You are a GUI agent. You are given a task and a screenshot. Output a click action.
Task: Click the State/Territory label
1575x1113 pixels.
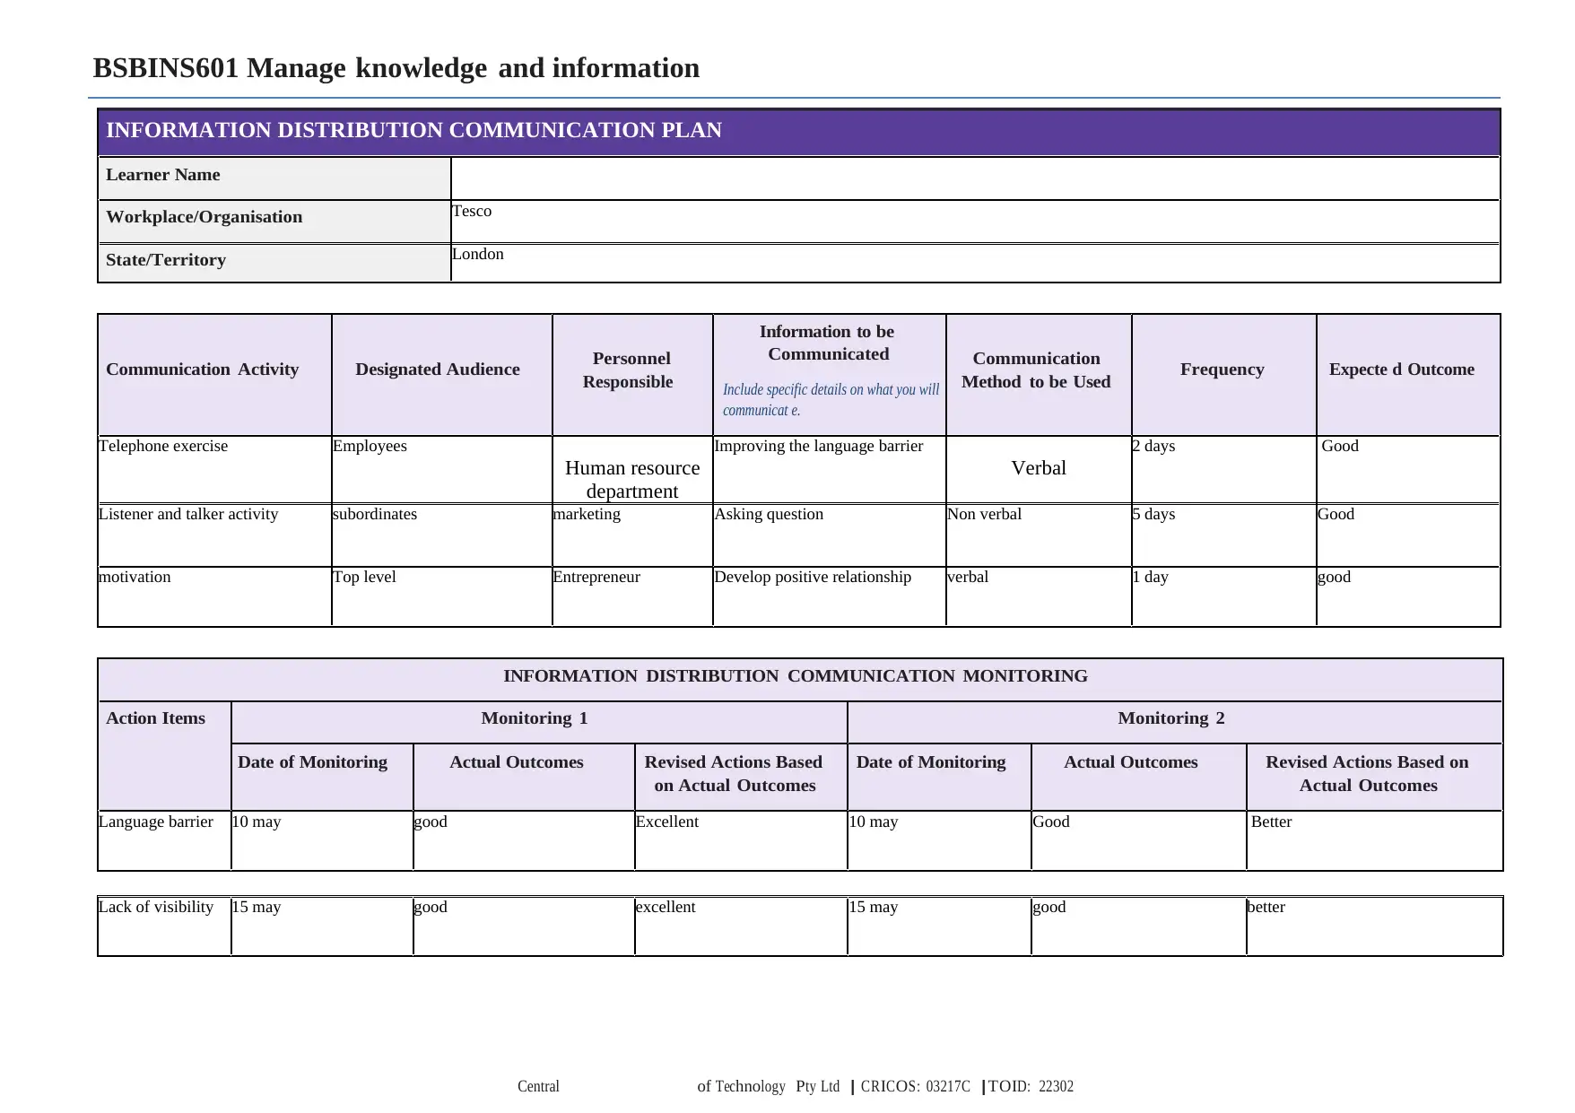click(x=166, y=260)
